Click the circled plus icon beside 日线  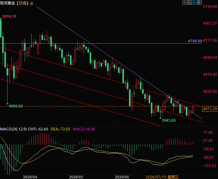click(32, 4)
